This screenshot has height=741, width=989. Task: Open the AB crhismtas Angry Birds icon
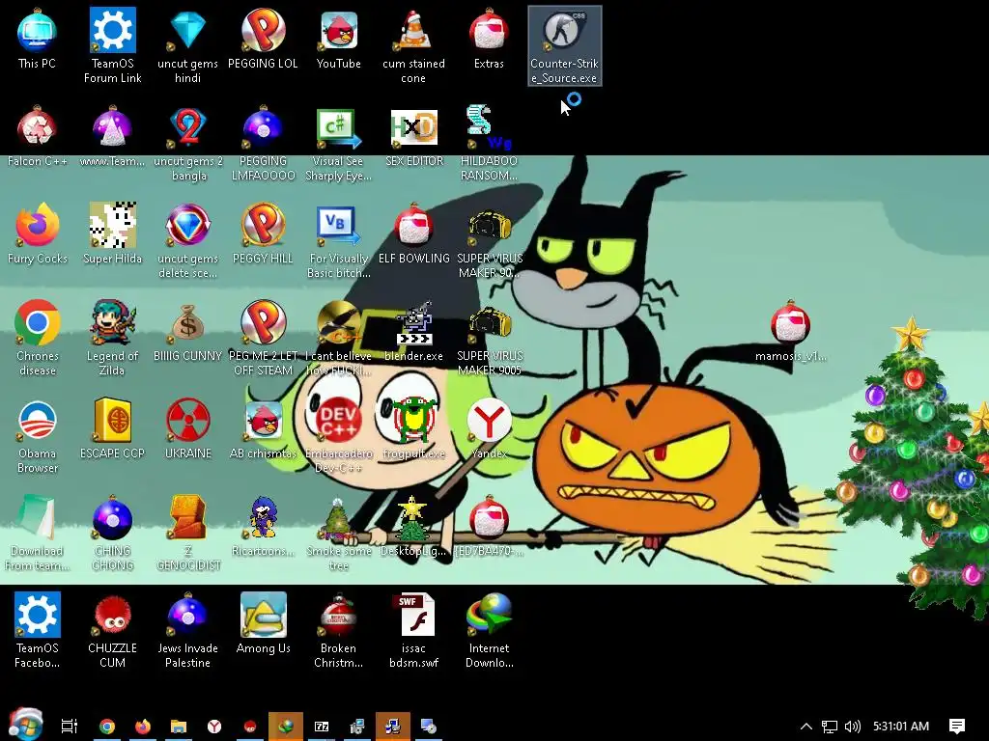263,429
